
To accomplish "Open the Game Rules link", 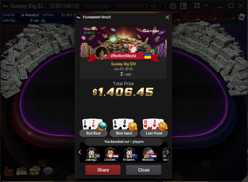I will (x=97, y=6).
